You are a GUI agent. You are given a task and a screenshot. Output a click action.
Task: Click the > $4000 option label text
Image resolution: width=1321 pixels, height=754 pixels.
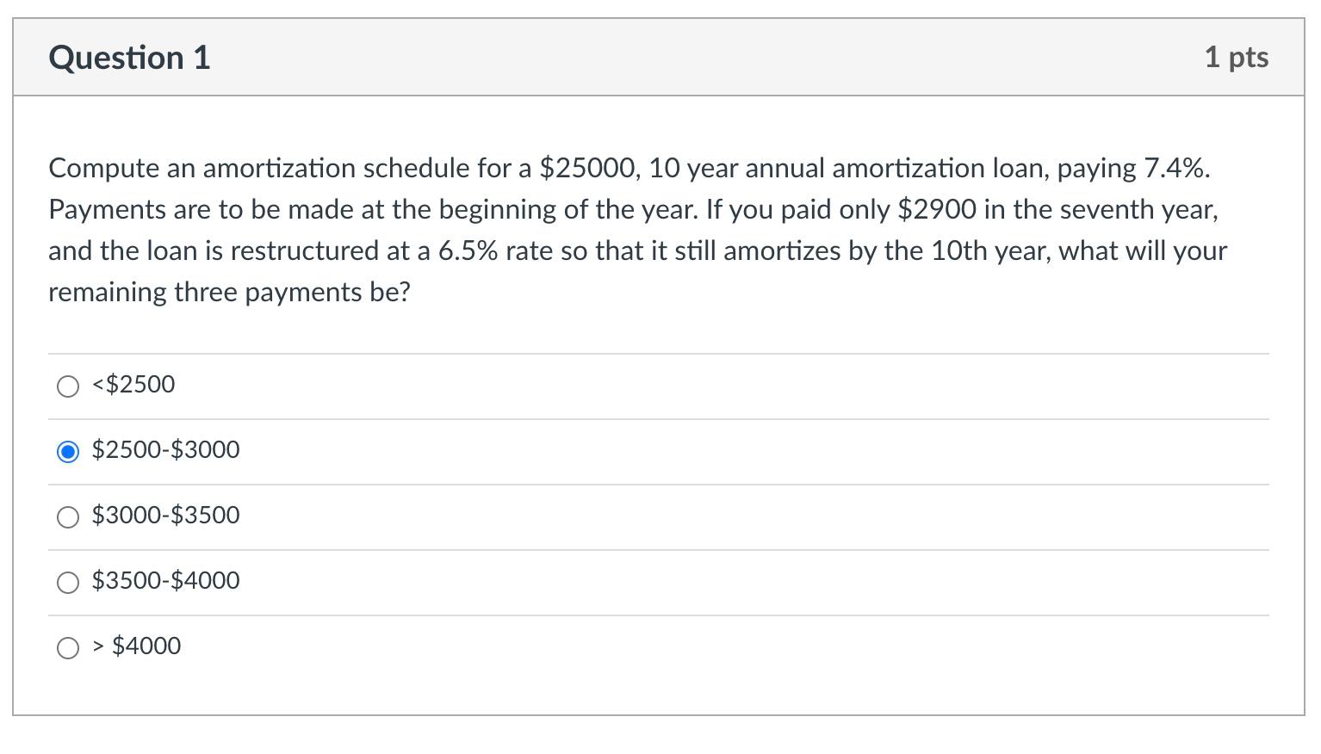[137, 645]
